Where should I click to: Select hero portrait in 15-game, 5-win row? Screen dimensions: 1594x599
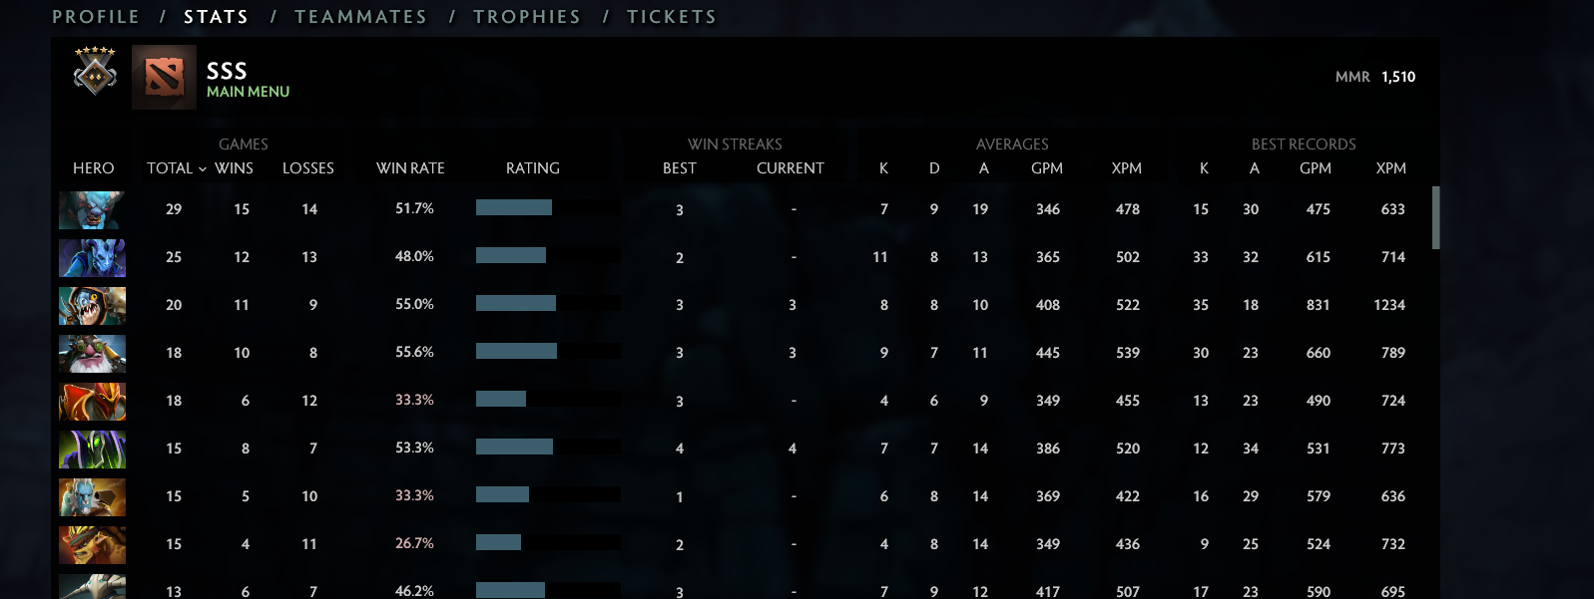coord(92,496)
